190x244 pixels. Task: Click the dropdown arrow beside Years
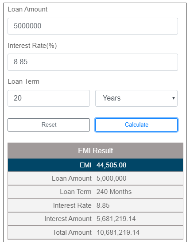[x=174, y=98]
